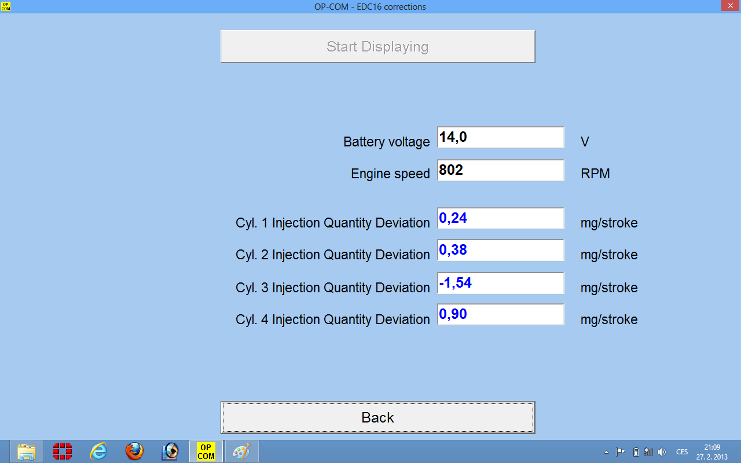Viewport: 741px width, 463px height.
Task: Click the Cyl. 4 deviation value field
Action: click(x=501, y=314)
